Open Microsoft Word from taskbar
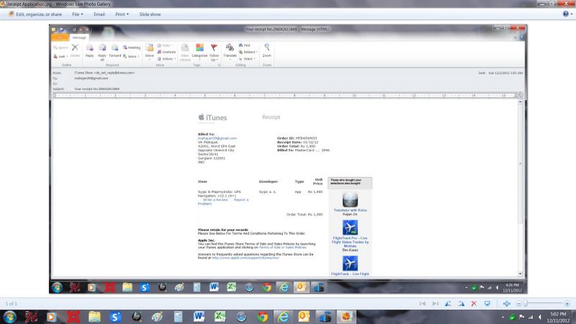This screenshot has height=324, width=576. (x=199, y=317)
